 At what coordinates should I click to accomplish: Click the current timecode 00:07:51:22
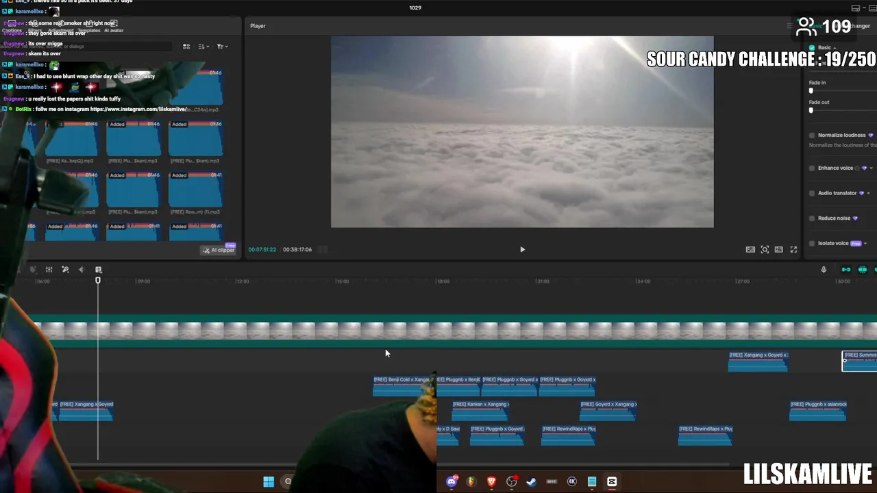pyautogui.click(x=262, y=250)
